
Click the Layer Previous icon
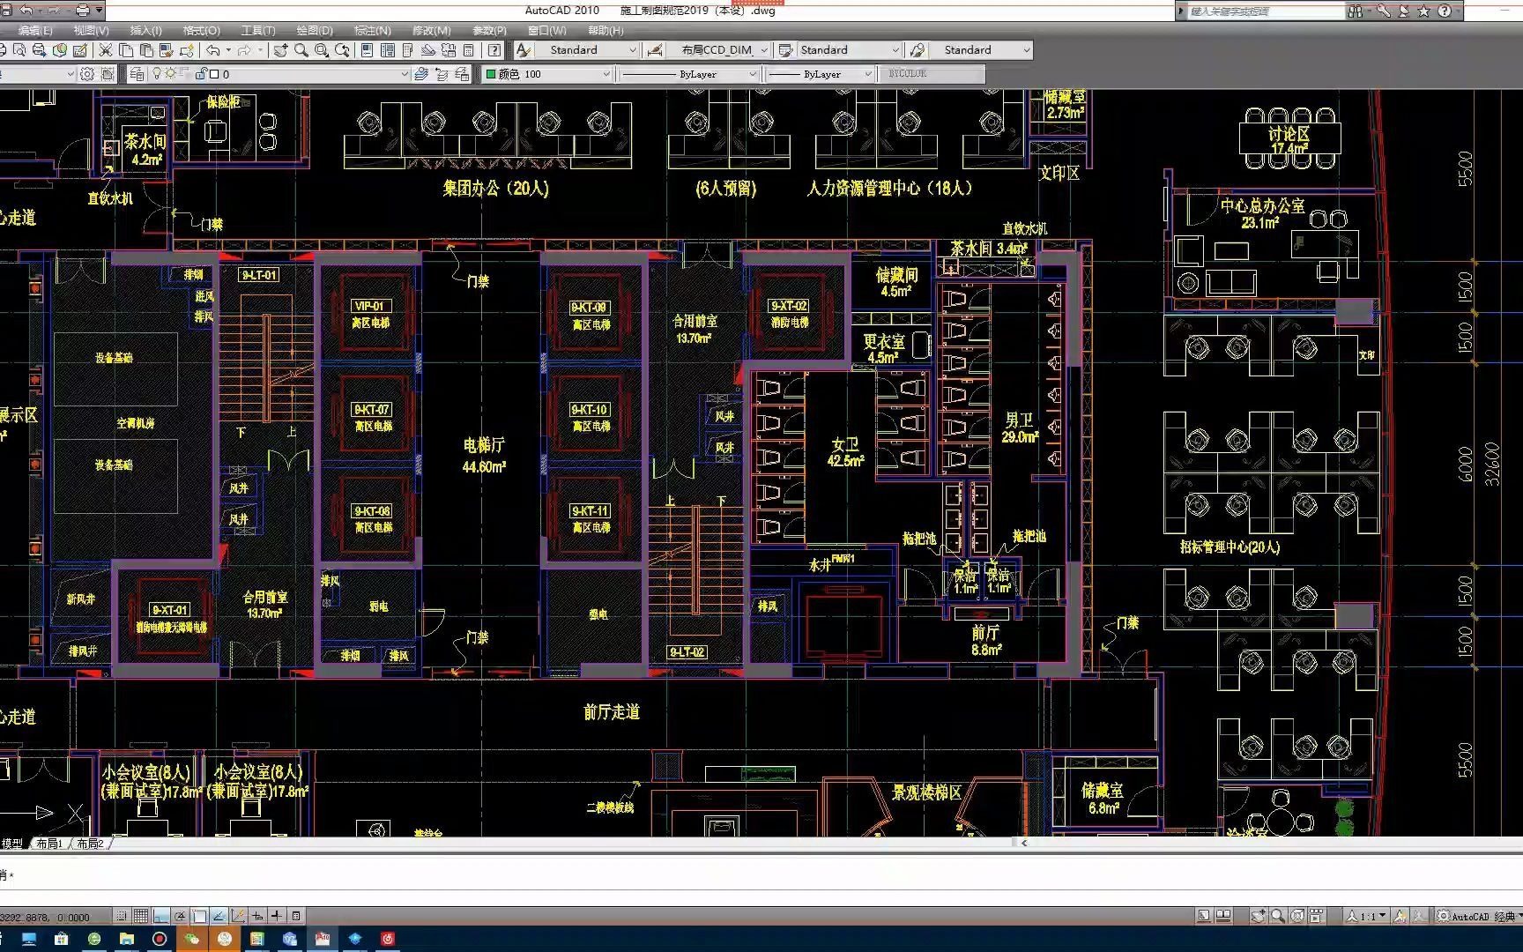tap(442, 74)
